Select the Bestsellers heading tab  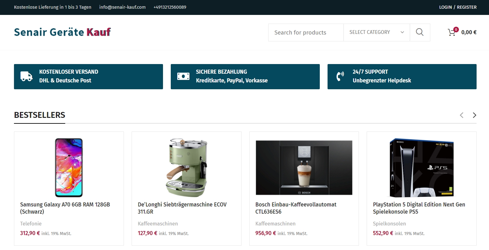(39, 115)
